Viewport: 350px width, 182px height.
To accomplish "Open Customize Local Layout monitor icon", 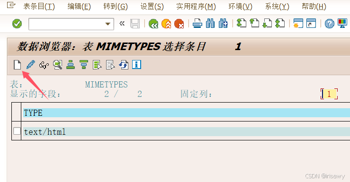I will coord(342,23).
